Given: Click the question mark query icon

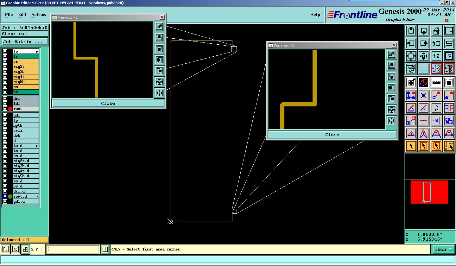Looking at the screenshot, I should pyautogui.click(x=449, y=56).
